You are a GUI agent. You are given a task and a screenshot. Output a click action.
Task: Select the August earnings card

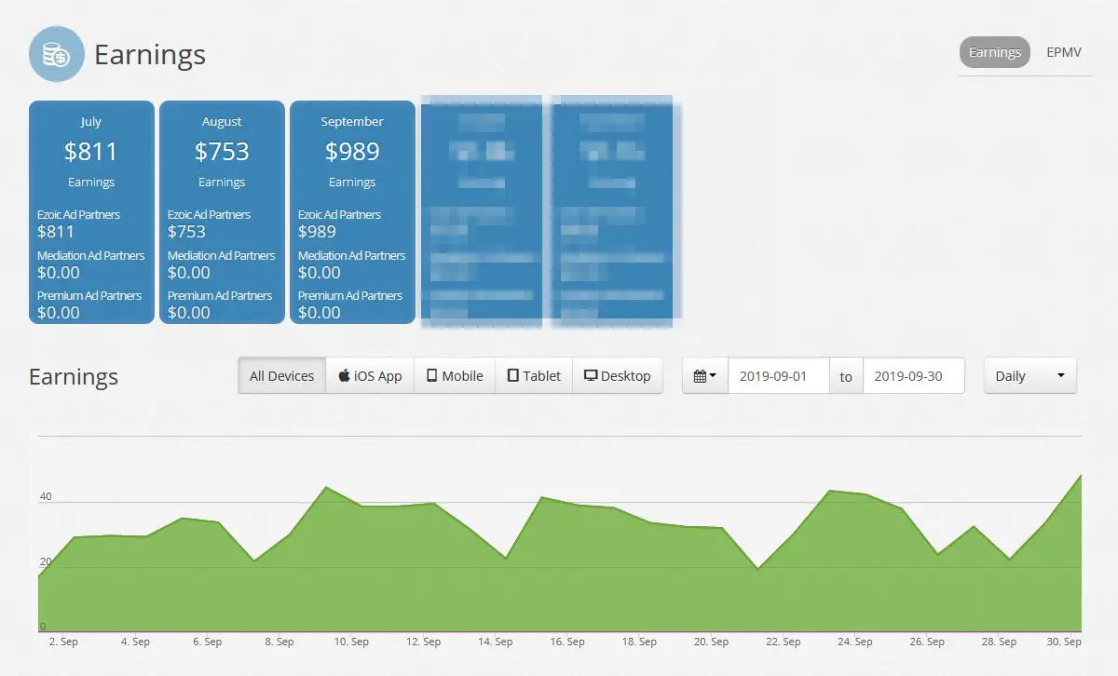tap(222, 212)
